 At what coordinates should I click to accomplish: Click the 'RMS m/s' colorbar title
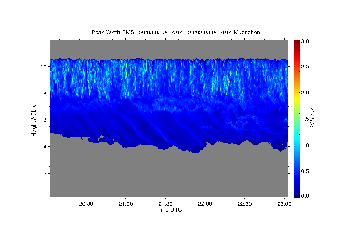[x=312, y=118]
